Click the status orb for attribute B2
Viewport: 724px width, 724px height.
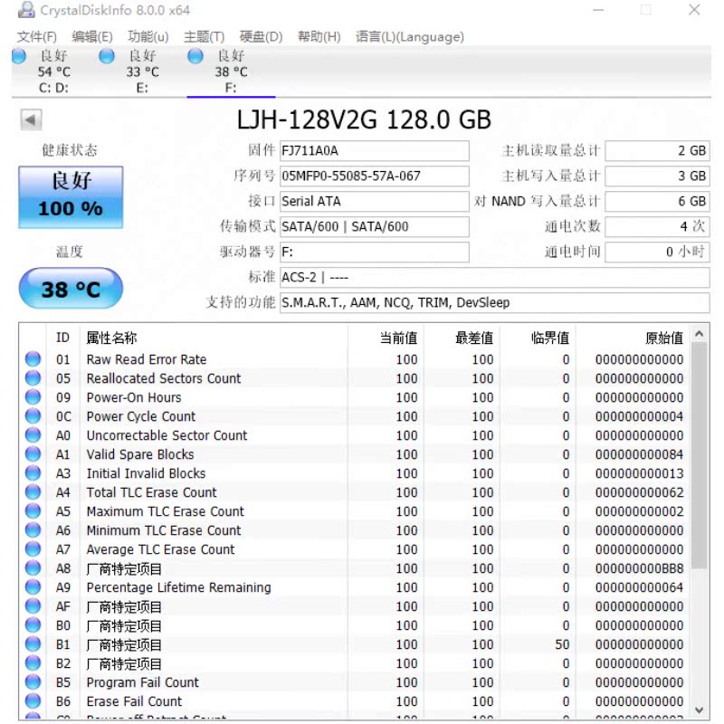tap(33, 663)
